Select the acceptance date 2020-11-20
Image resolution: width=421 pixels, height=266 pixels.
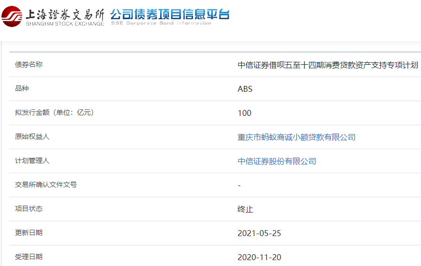(x=259, y=258)
